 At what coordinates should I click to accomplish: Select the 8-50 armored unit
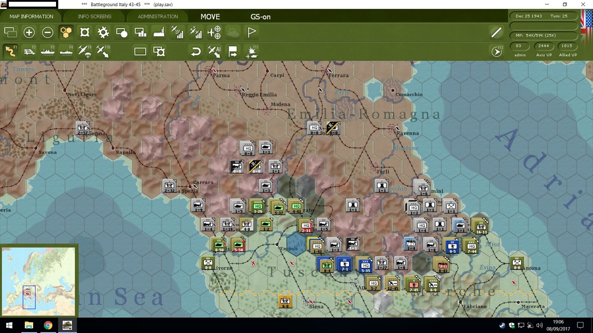pyautogui.click(x=219, y=244)
